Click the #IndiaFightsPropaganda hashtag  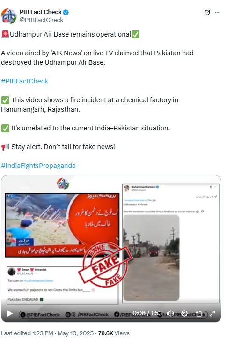pyautogui.click(x=38, y=166)
